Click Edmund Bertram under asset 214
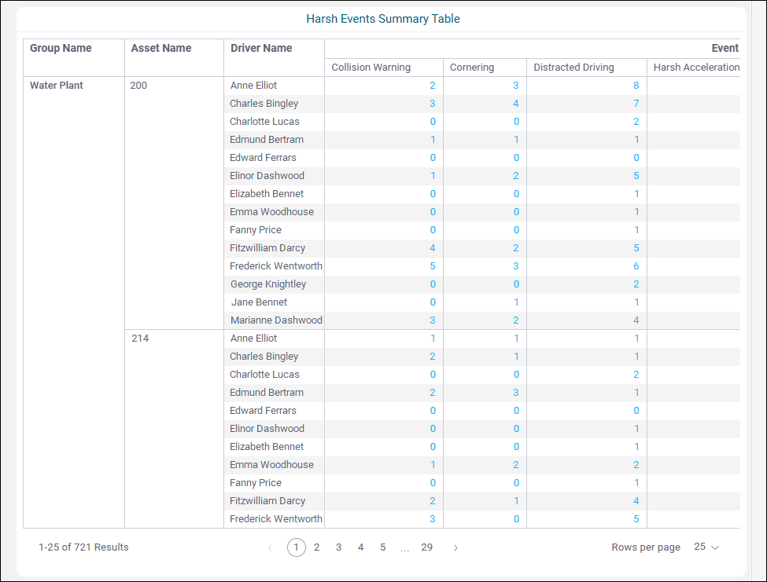This screenshot has width=767, height=582. point(267,393)
